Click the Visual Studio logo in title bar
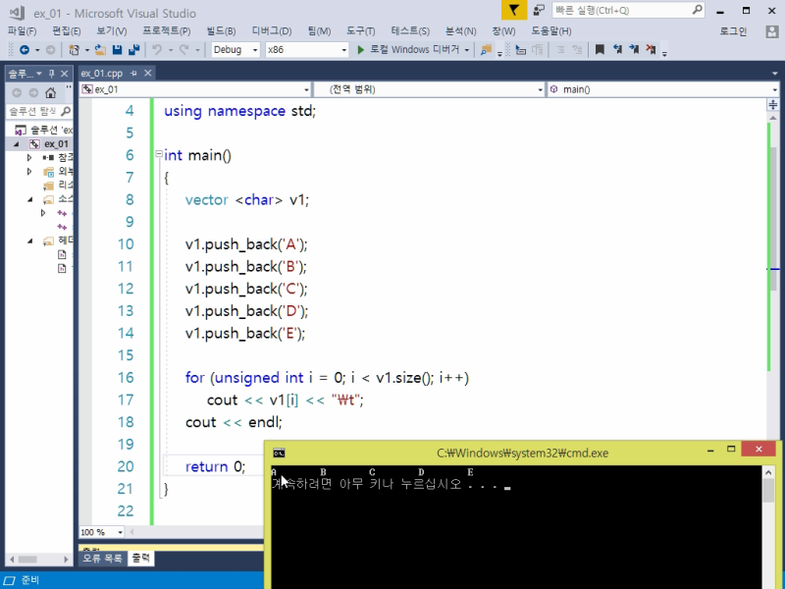This screenshot has height=589, width=785. [17, 13]
